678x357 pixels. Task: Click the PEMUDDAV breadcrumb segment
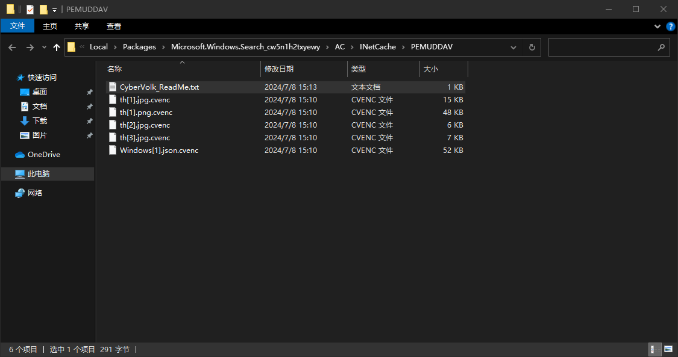[x=432, y=46]
